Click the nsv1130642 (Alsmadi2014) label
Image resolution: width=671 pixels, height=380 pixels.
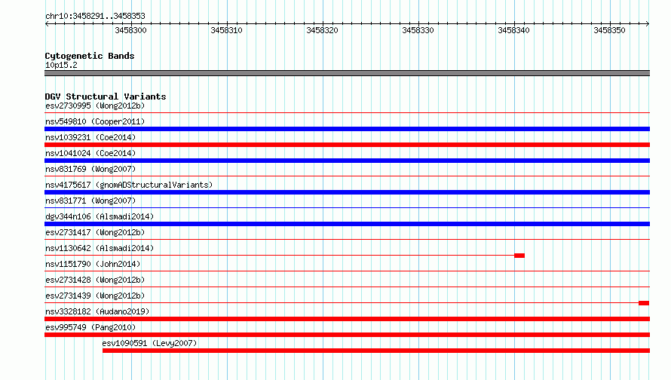(x=100, y=248)
